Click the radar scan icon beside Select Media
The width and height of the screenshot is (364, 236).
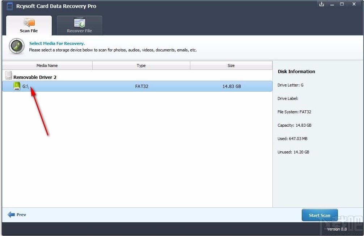[x=17, y=46]
